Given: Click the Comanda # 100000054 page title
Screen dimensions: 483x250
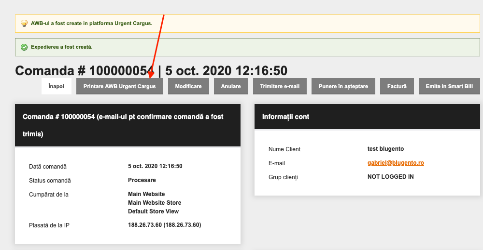Looking at the screenshot, I should tap(151, 71).
